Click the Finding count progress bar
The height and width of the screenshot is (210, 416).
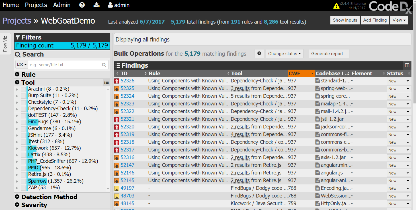[x=62, y=45]
